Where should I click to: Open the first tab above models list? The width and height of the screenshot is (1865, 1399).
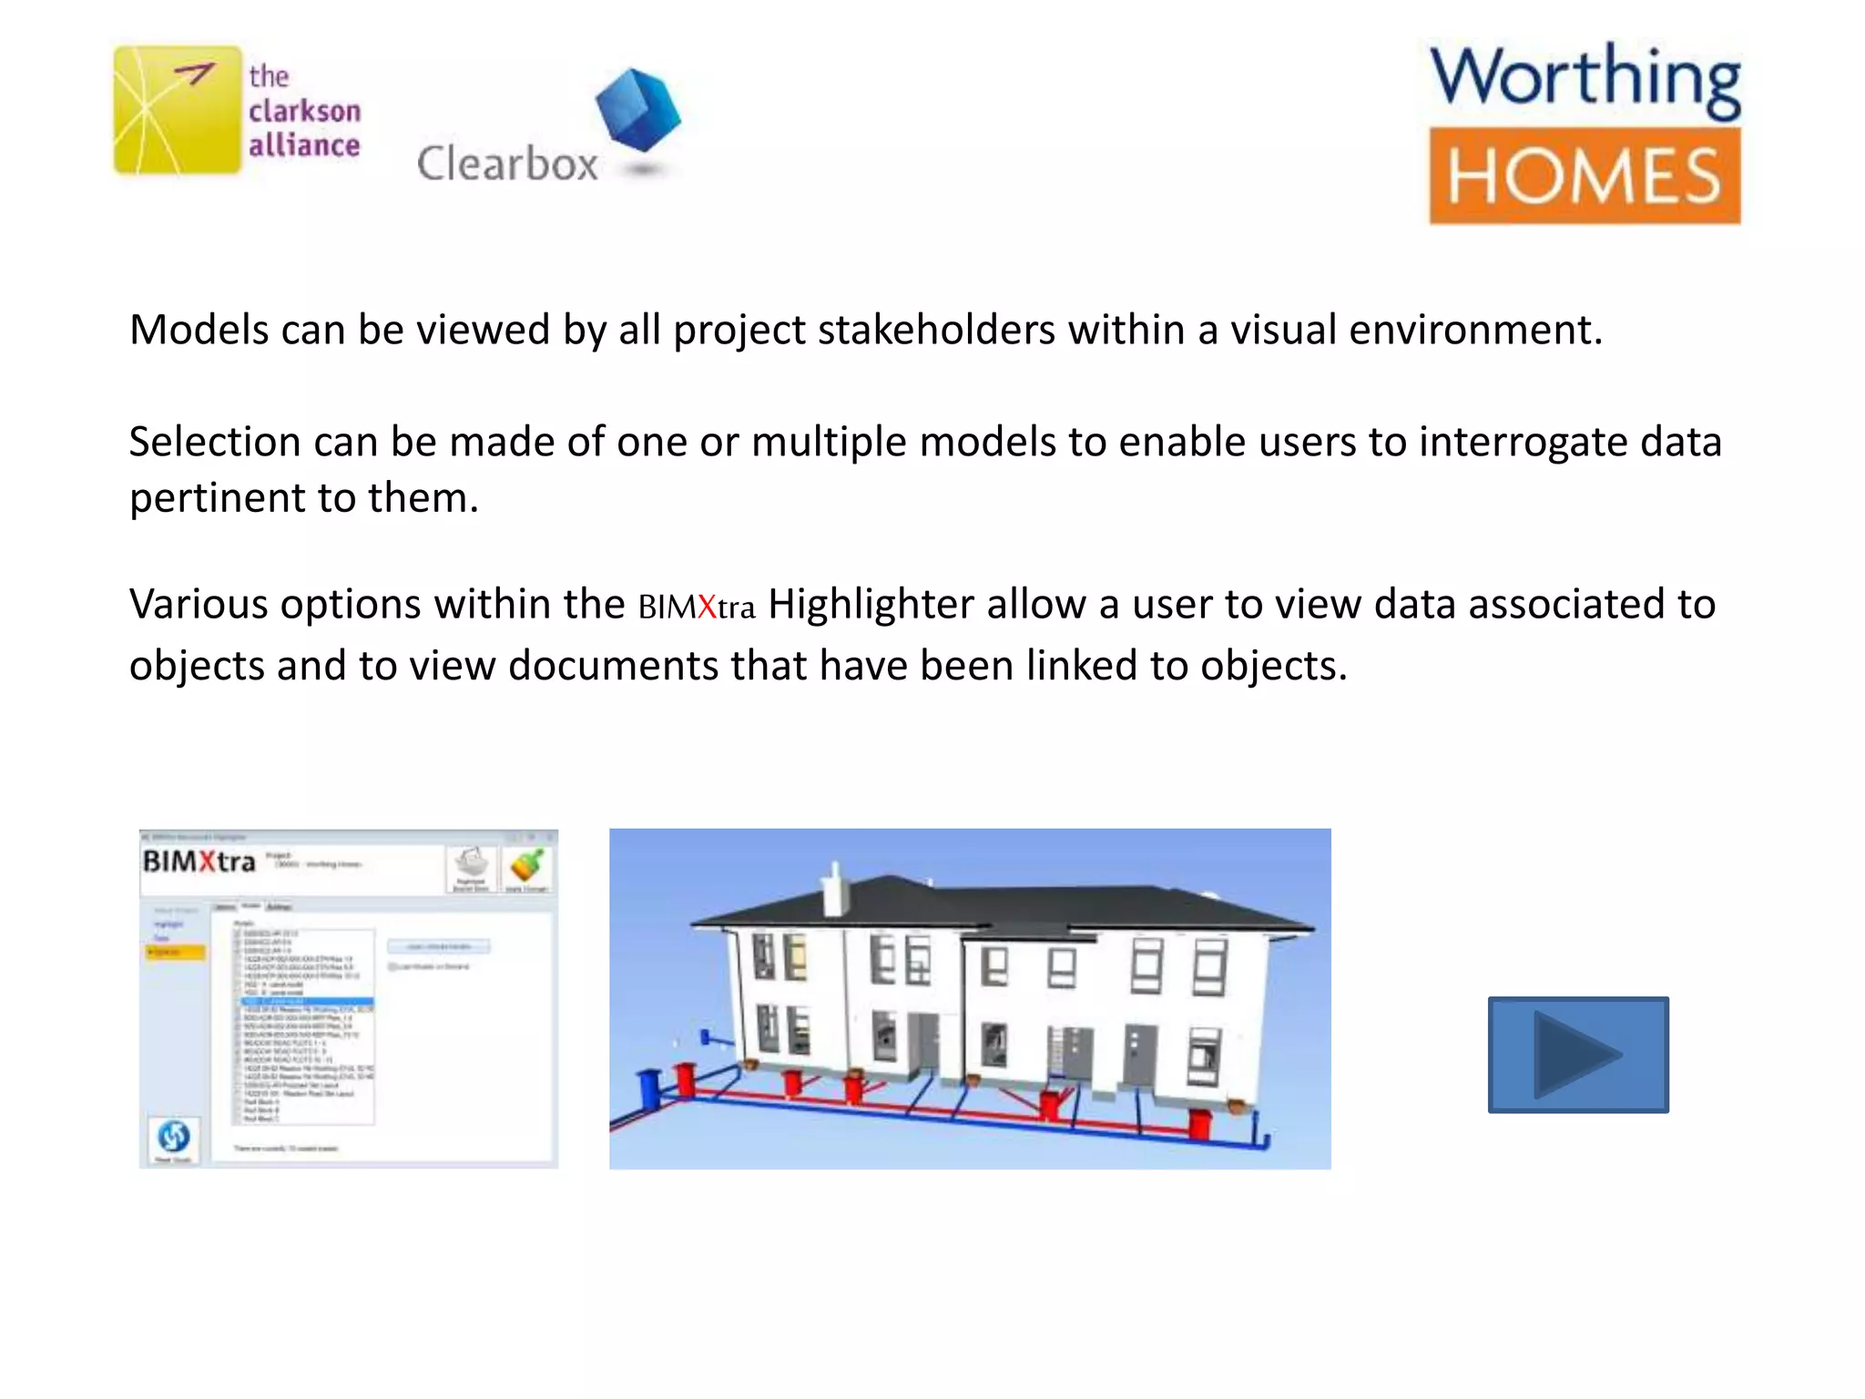225,907
